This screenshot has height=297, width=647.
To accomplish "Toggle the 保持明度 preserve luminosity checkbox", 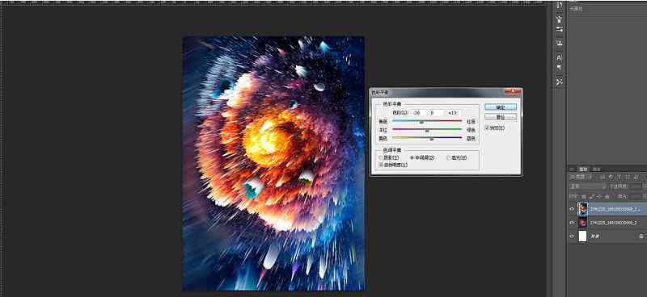I will coord(381,165).
